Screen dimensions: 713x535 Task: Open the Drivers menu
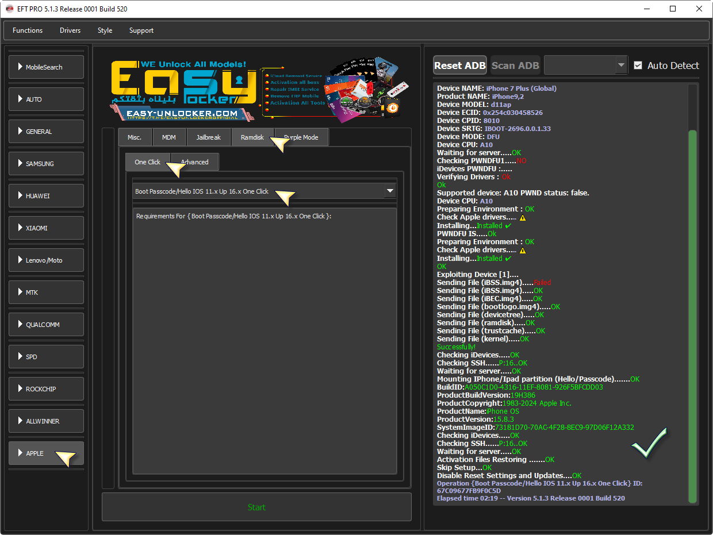coord(70,30)
